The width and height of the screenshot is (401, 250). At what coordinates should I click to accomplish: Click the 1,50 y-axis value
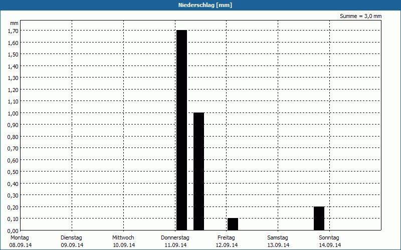point(13,54)
